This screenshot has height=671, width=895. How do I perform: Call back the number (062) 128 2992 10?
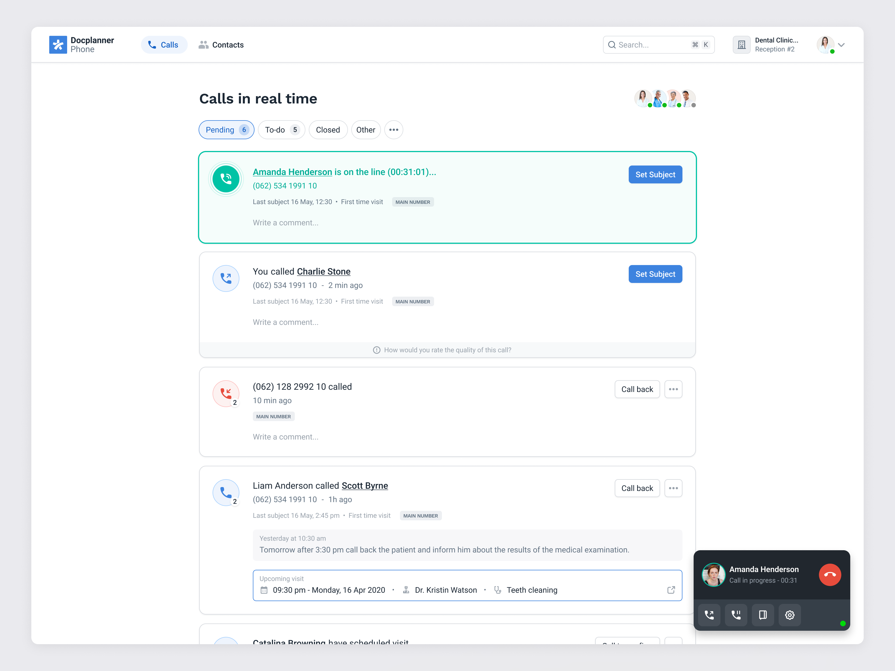tap(637, 389)
